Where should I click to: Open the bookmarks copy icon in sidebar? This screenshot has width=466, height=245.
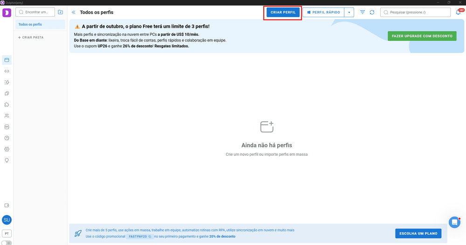(x=7, y=93)
